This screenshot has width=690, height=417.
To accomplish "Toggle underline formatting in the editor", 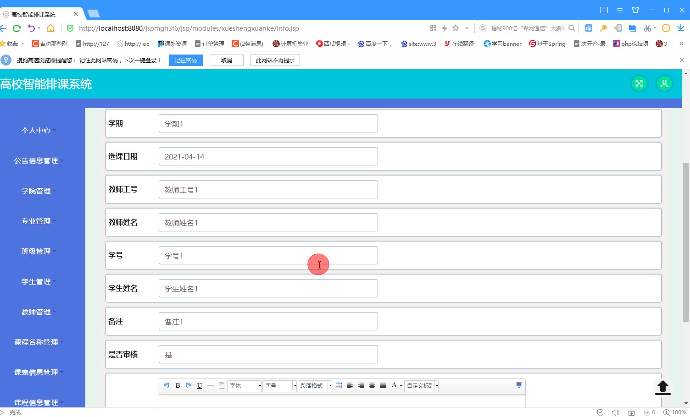I will 200,385.
